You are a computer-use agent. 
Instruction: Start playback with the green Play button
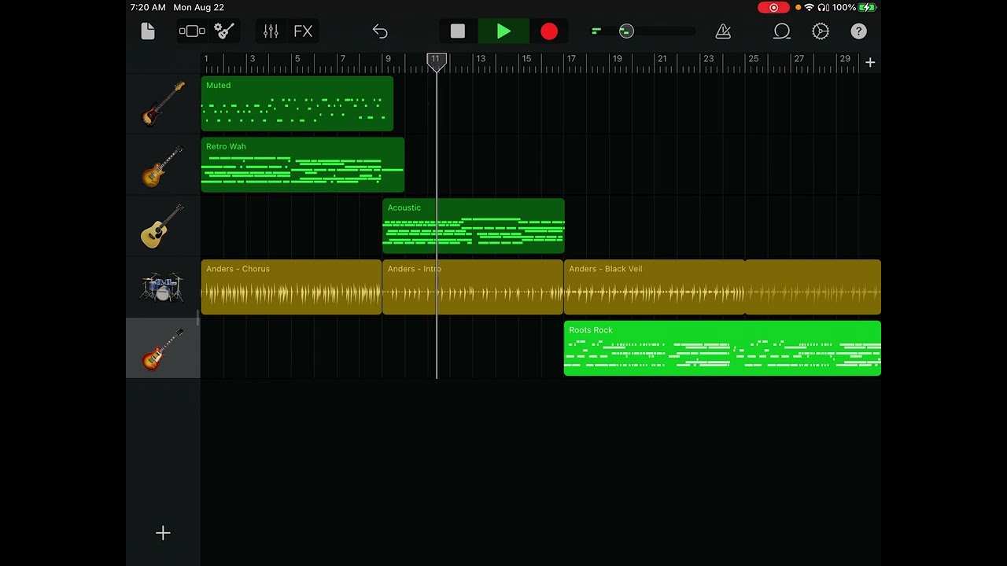[503, 31]
